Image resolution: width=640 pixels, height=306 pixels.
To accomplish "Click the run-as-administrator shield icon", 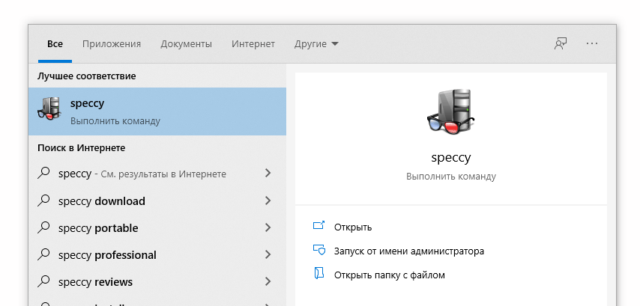I will (319, 249).
